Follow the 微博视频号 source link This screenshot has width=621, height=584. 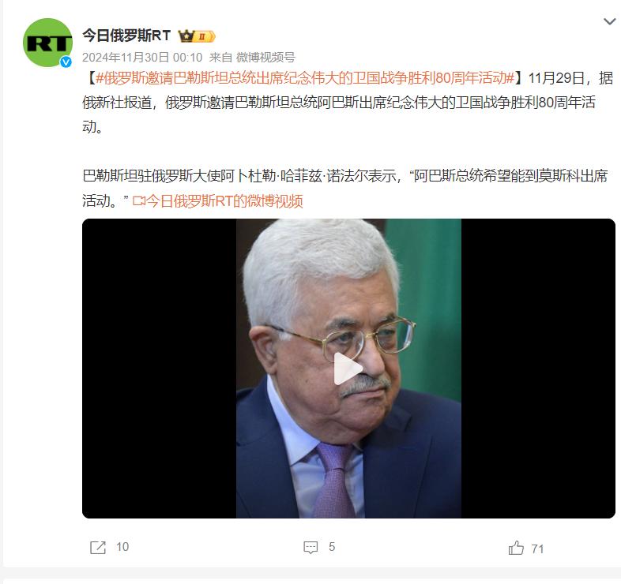[265, 58]
